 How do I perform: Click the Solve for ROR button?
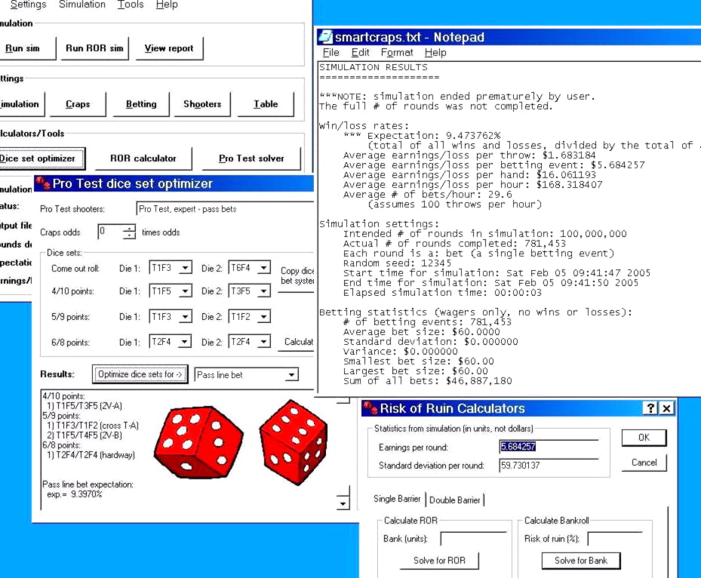point(439,561)
